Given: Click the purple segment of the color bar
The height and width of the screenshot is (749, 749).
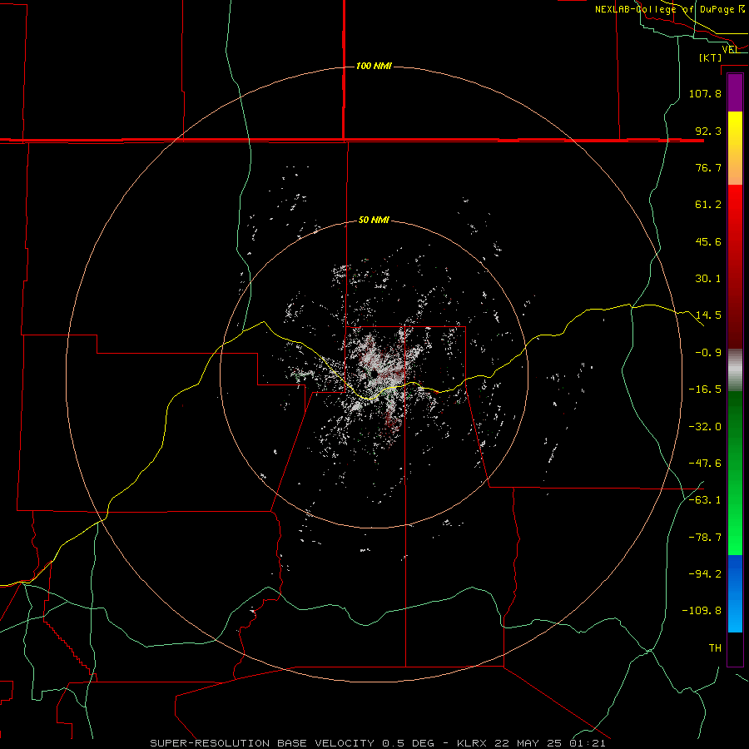Looking at the screenshot, I should pyautogui.click(x=735, y=92).
